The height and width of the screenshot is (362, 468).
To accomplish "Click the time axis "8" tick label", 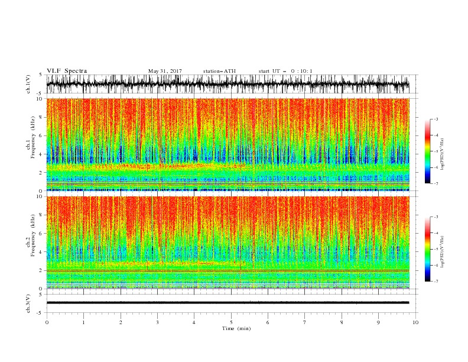I will 342,322.
